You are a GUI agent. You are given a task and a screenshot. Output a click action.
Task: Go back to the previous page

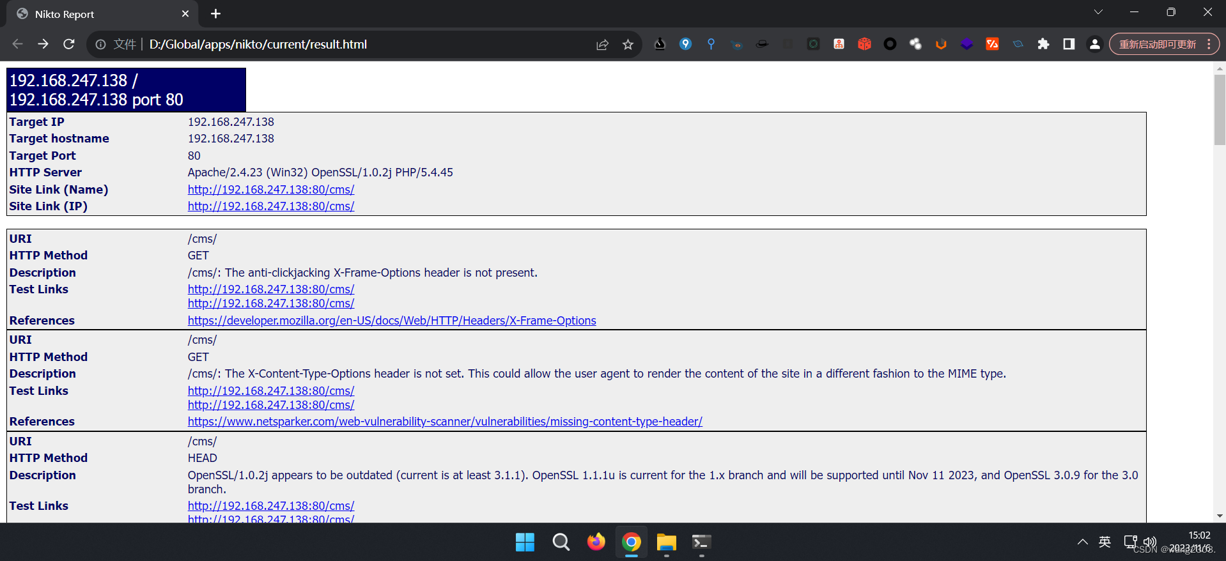click(17, 44)
